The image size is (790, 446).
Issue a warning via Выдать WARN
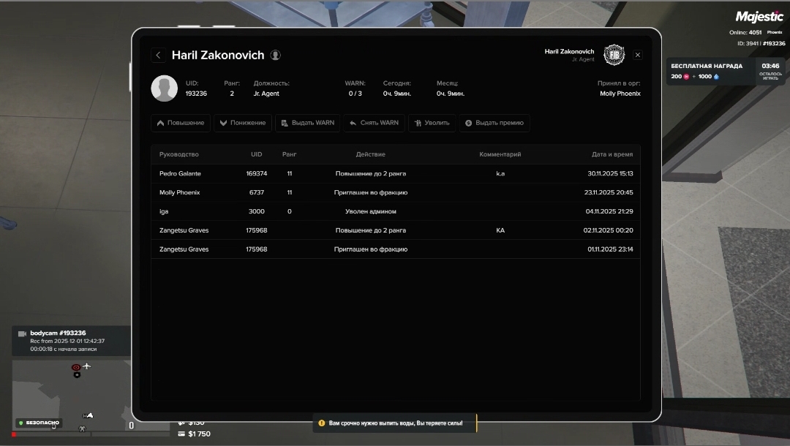click(x=307, y=123)
